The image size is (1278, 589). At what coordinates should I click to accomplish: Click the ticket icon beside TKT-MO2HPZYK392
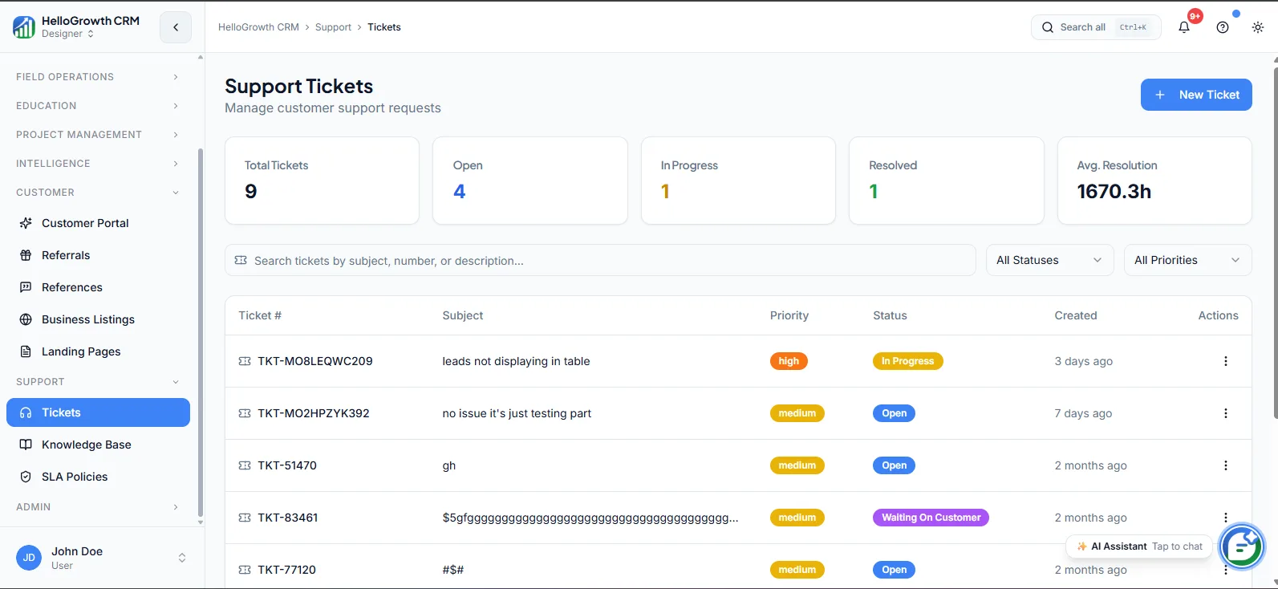tap(245, 413)
